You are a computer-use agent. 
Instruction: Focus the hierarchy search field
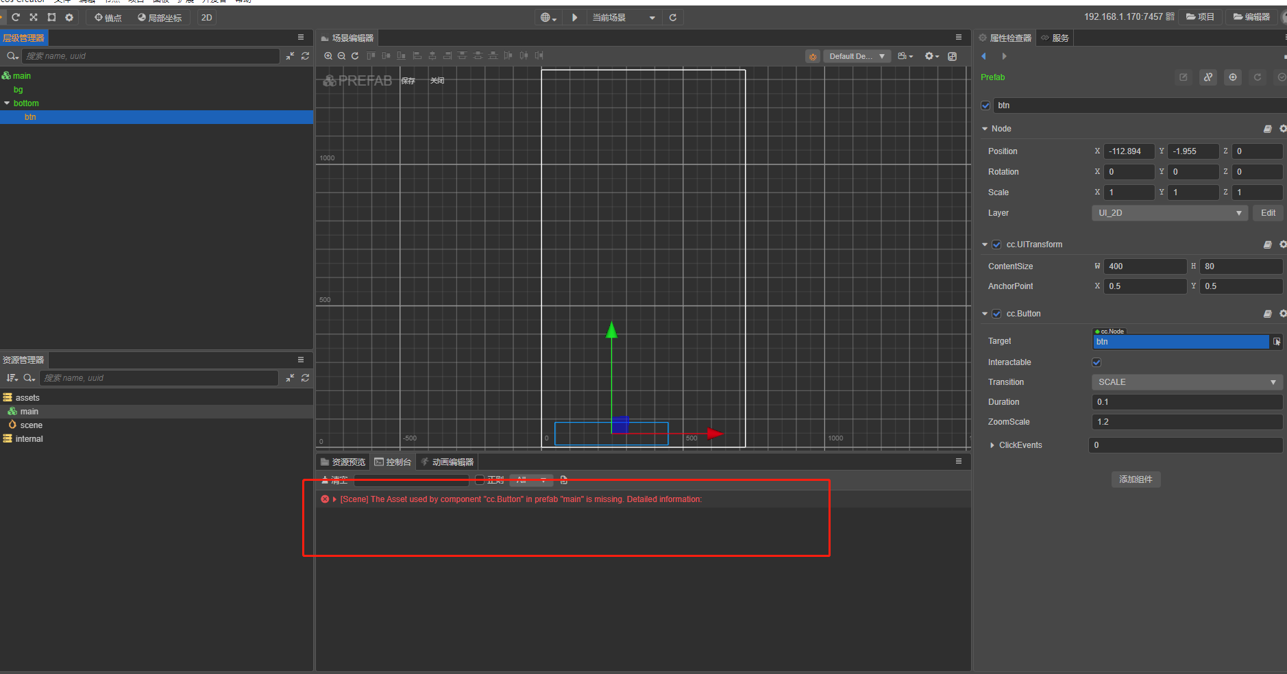(x=151, y=56)
